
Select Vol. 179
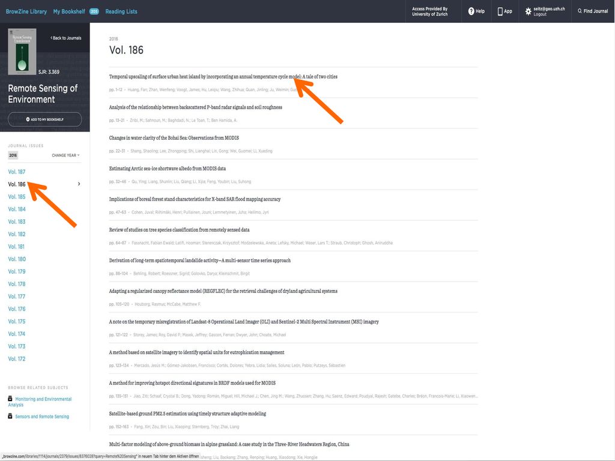(x=16, y=272)
